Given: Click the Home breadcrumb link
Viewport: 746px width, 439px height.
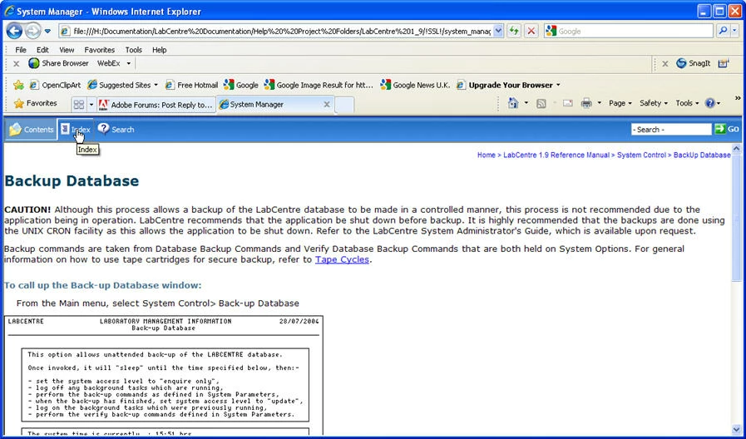Looking at the screenshot, I should (487, 155).
